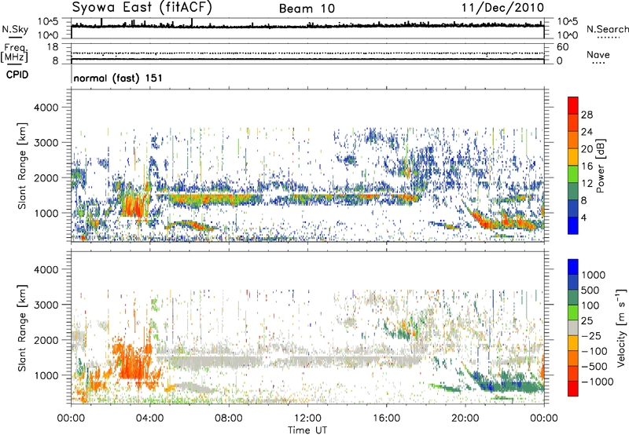Click the "Syowa East (fitACF)" plot title
Image resolution: width=629 pixels, height=435 pixels.
point(142,7)
